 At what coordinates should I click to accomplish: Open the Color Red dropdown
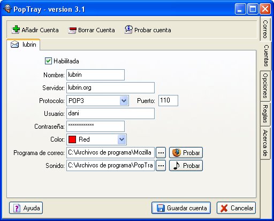122,139
